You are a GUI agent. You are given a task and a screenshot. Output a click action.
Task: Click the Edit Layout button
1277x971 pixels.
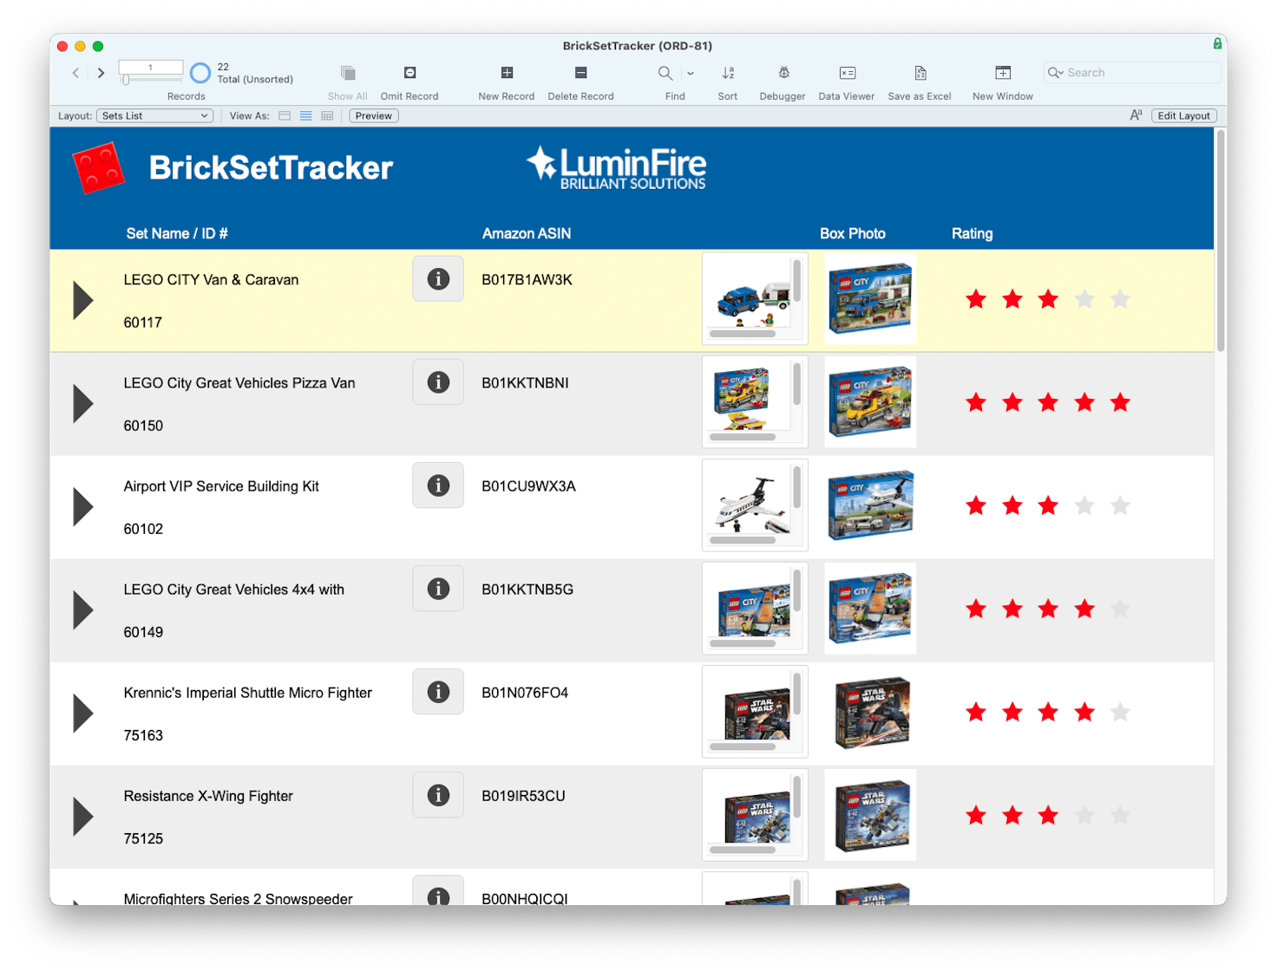tap(1183, 115)
